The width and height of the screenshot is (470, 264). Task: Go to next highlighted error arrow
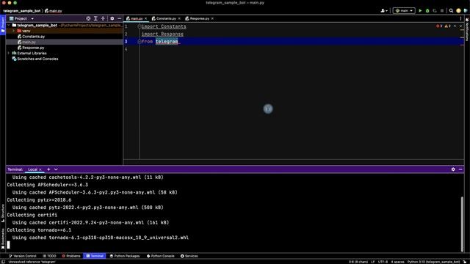[x=460, y=26]
